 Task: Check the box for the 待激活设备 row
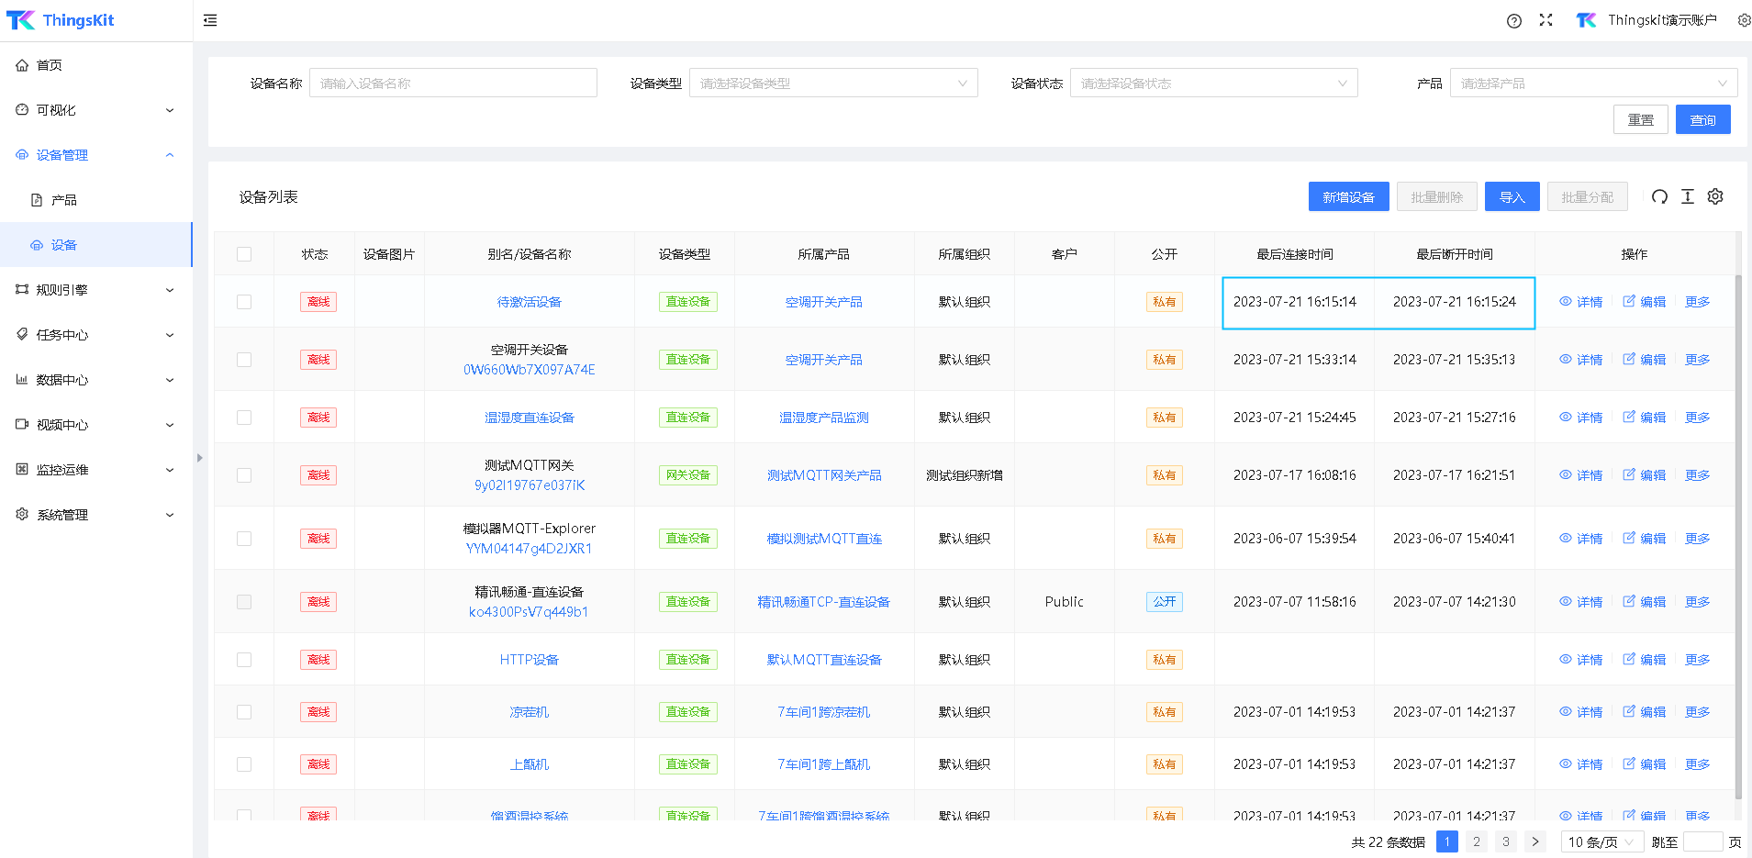(244, 302)
